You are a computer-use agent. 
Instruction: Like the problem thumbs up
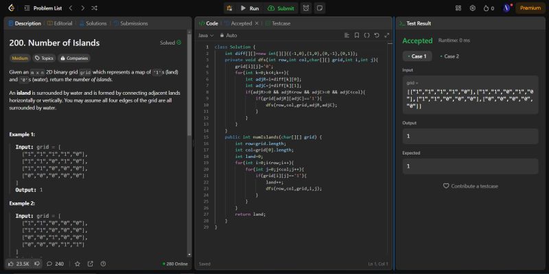click(x=19, y=264)
